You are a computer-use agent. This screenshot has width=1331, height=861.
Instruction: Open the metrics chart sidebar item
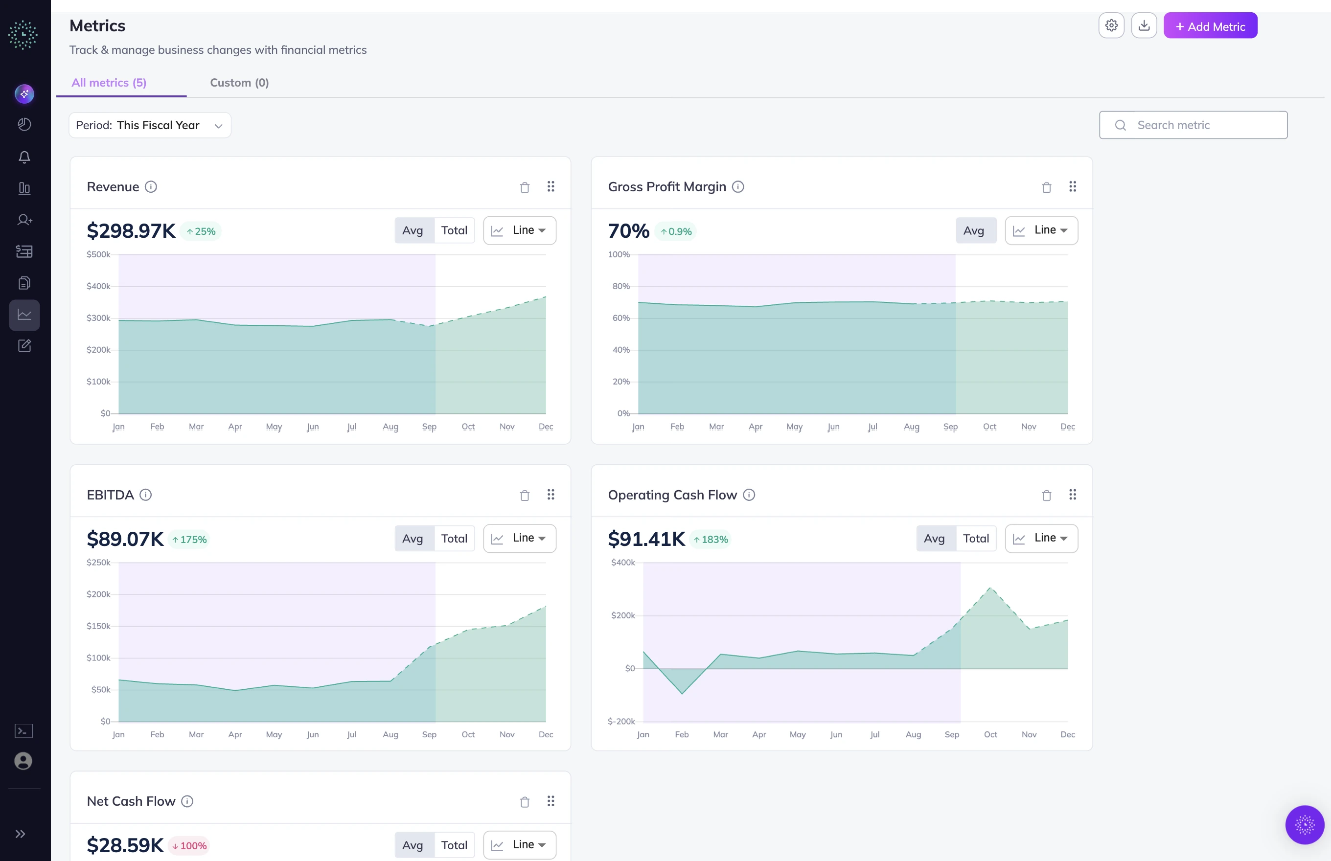pos(24,315)
